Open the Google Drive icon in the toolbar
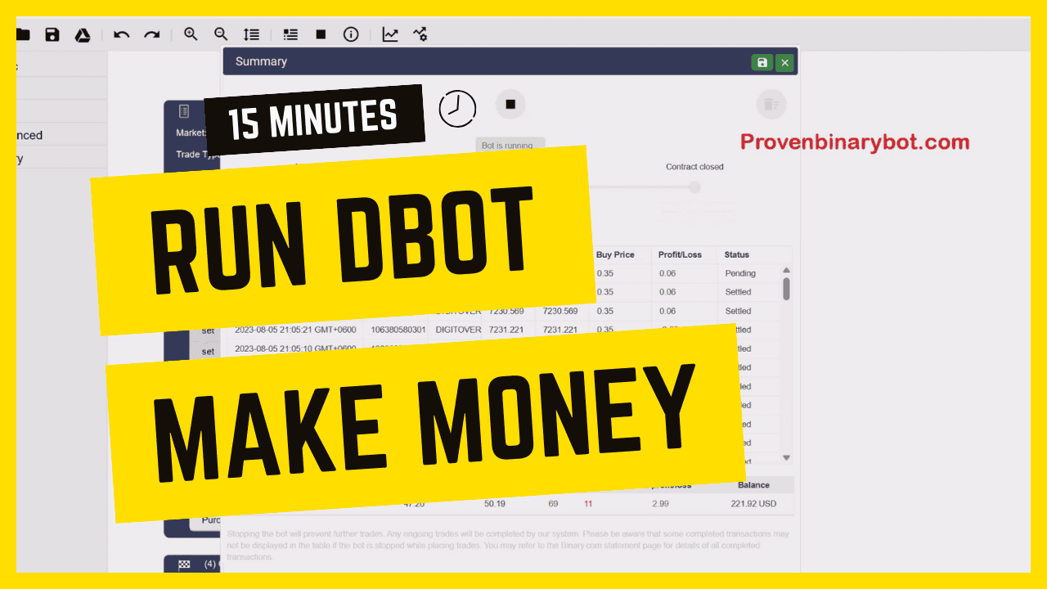The height and width of the screenshot is (589, 1047). pyautogui.click(x=83, y=34)
